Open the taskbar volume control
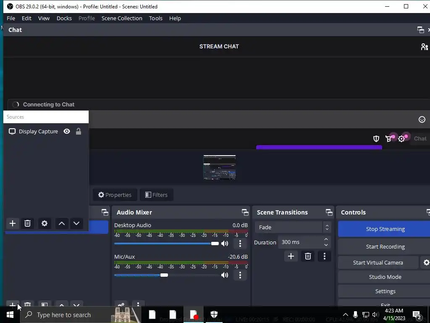 pyautogui.click(x=375, y=315)
